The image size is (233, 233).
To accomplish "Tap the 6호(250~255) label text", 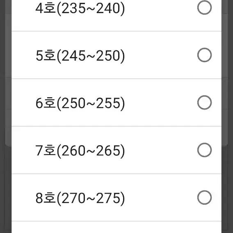I will [80, 103].
